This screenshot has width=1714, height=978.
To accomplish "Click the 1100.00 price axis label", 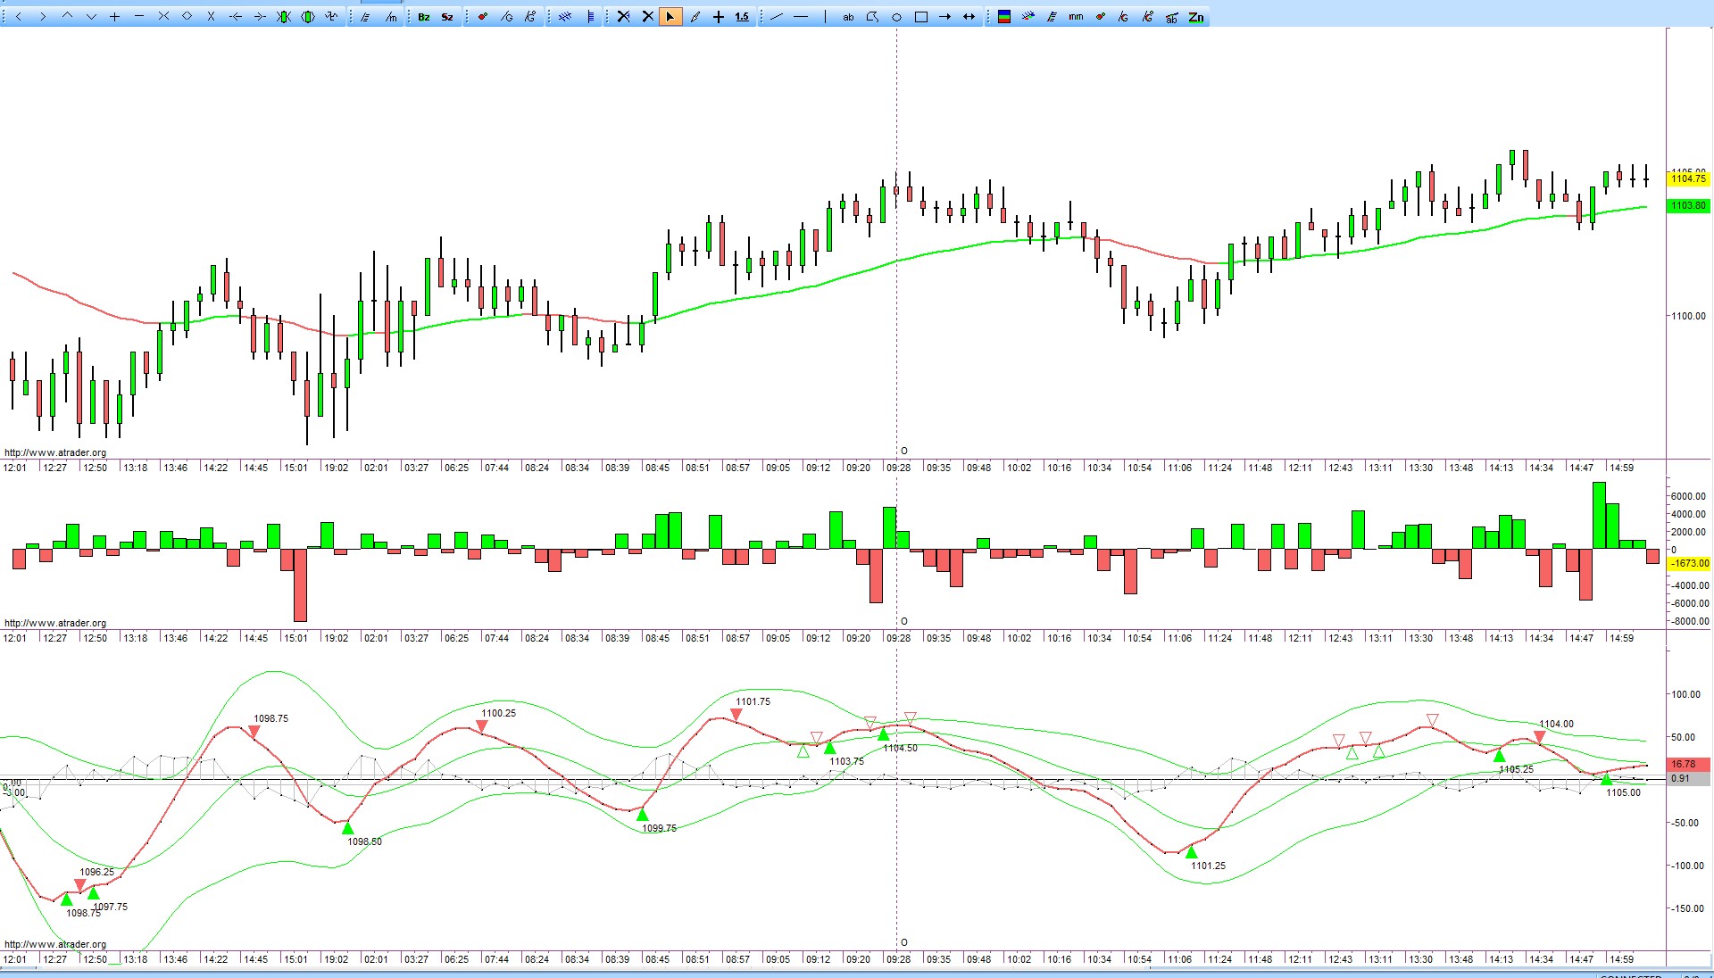I will 1688,316.
